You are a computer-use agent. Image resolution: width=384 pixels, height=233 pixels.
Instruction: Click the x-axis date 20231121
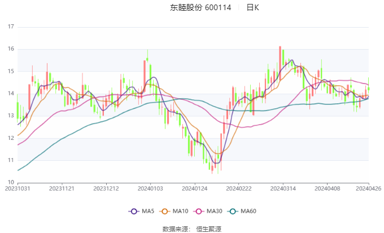click(62, 188)
